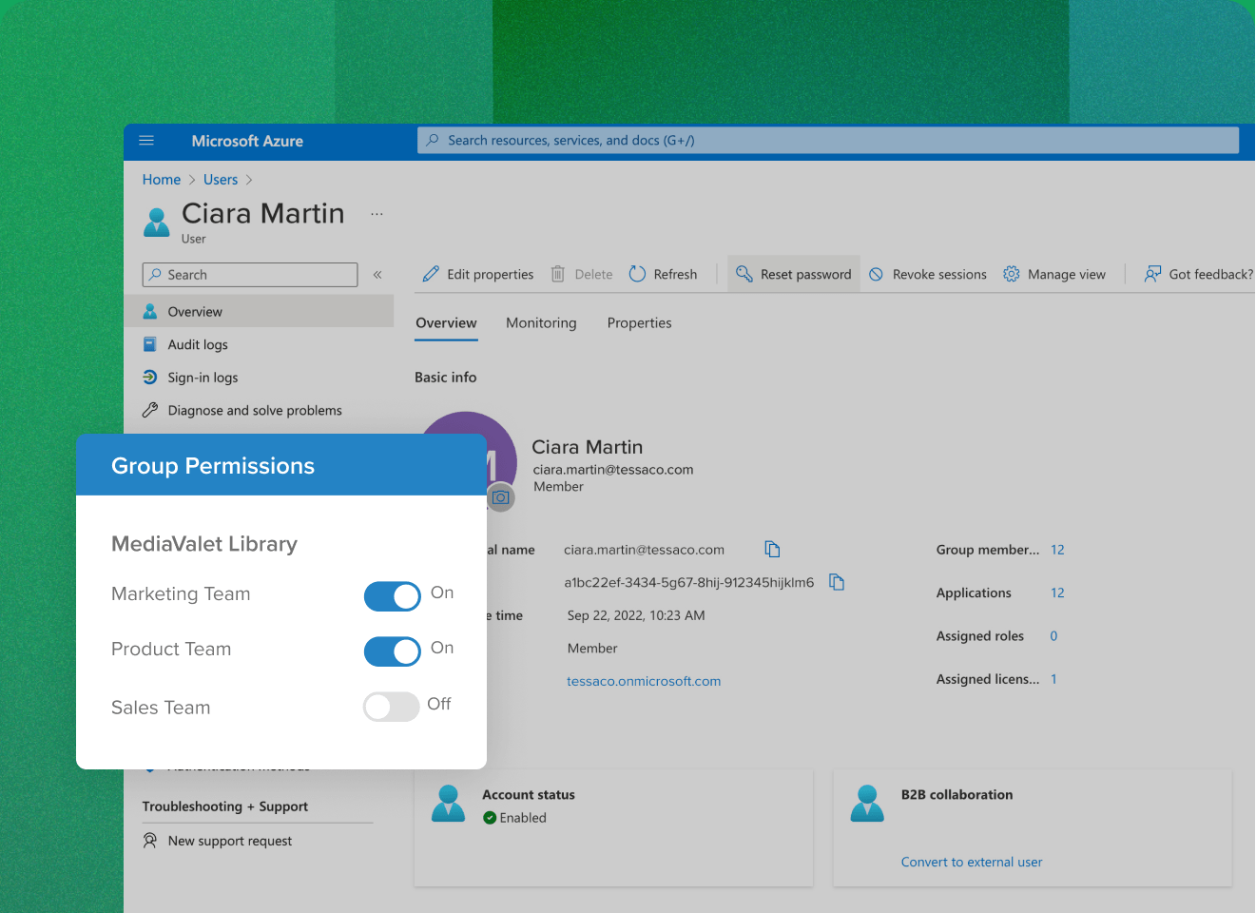
Task: Copy the principal name ciara.martin@tessaco.com
Action: pos(772,549)
